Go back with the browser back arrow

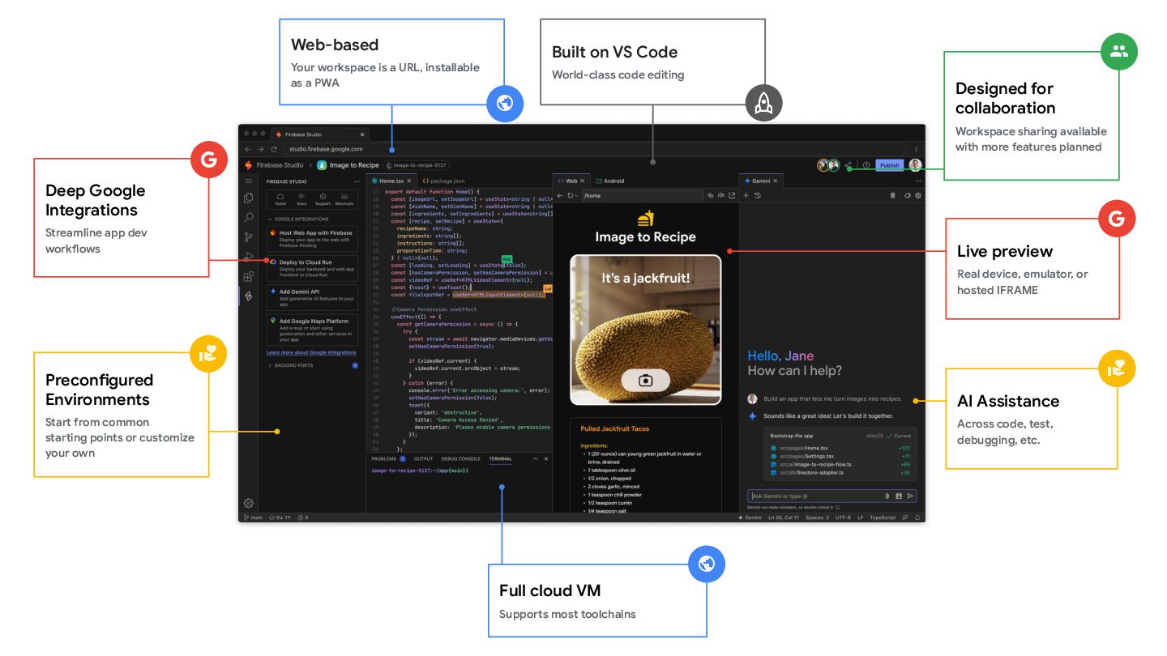pyautogui.click(x=248, y=149)
